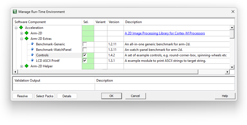Screen dimensions: 247x125
Task: Click the Controls blue component icon
Action: (32, 55)
